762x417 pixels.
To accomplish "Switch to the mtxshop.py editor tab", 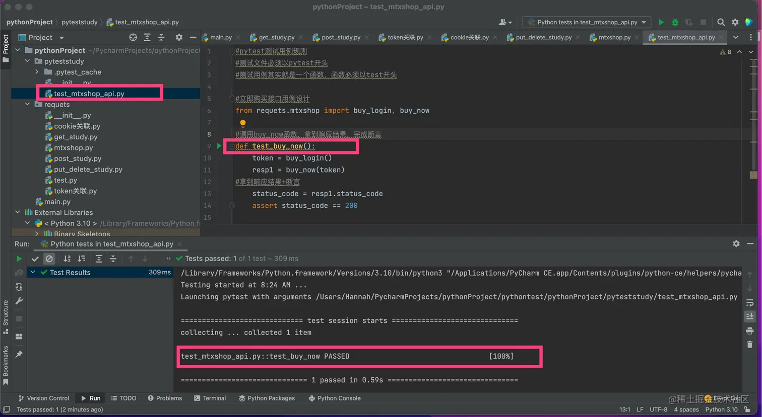I will pyautogui.click(x=614, y=37).
